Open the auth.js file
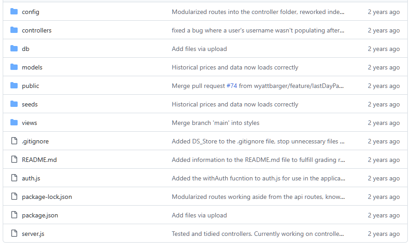Viewport: 411px width, 244px height. (31, 178)
